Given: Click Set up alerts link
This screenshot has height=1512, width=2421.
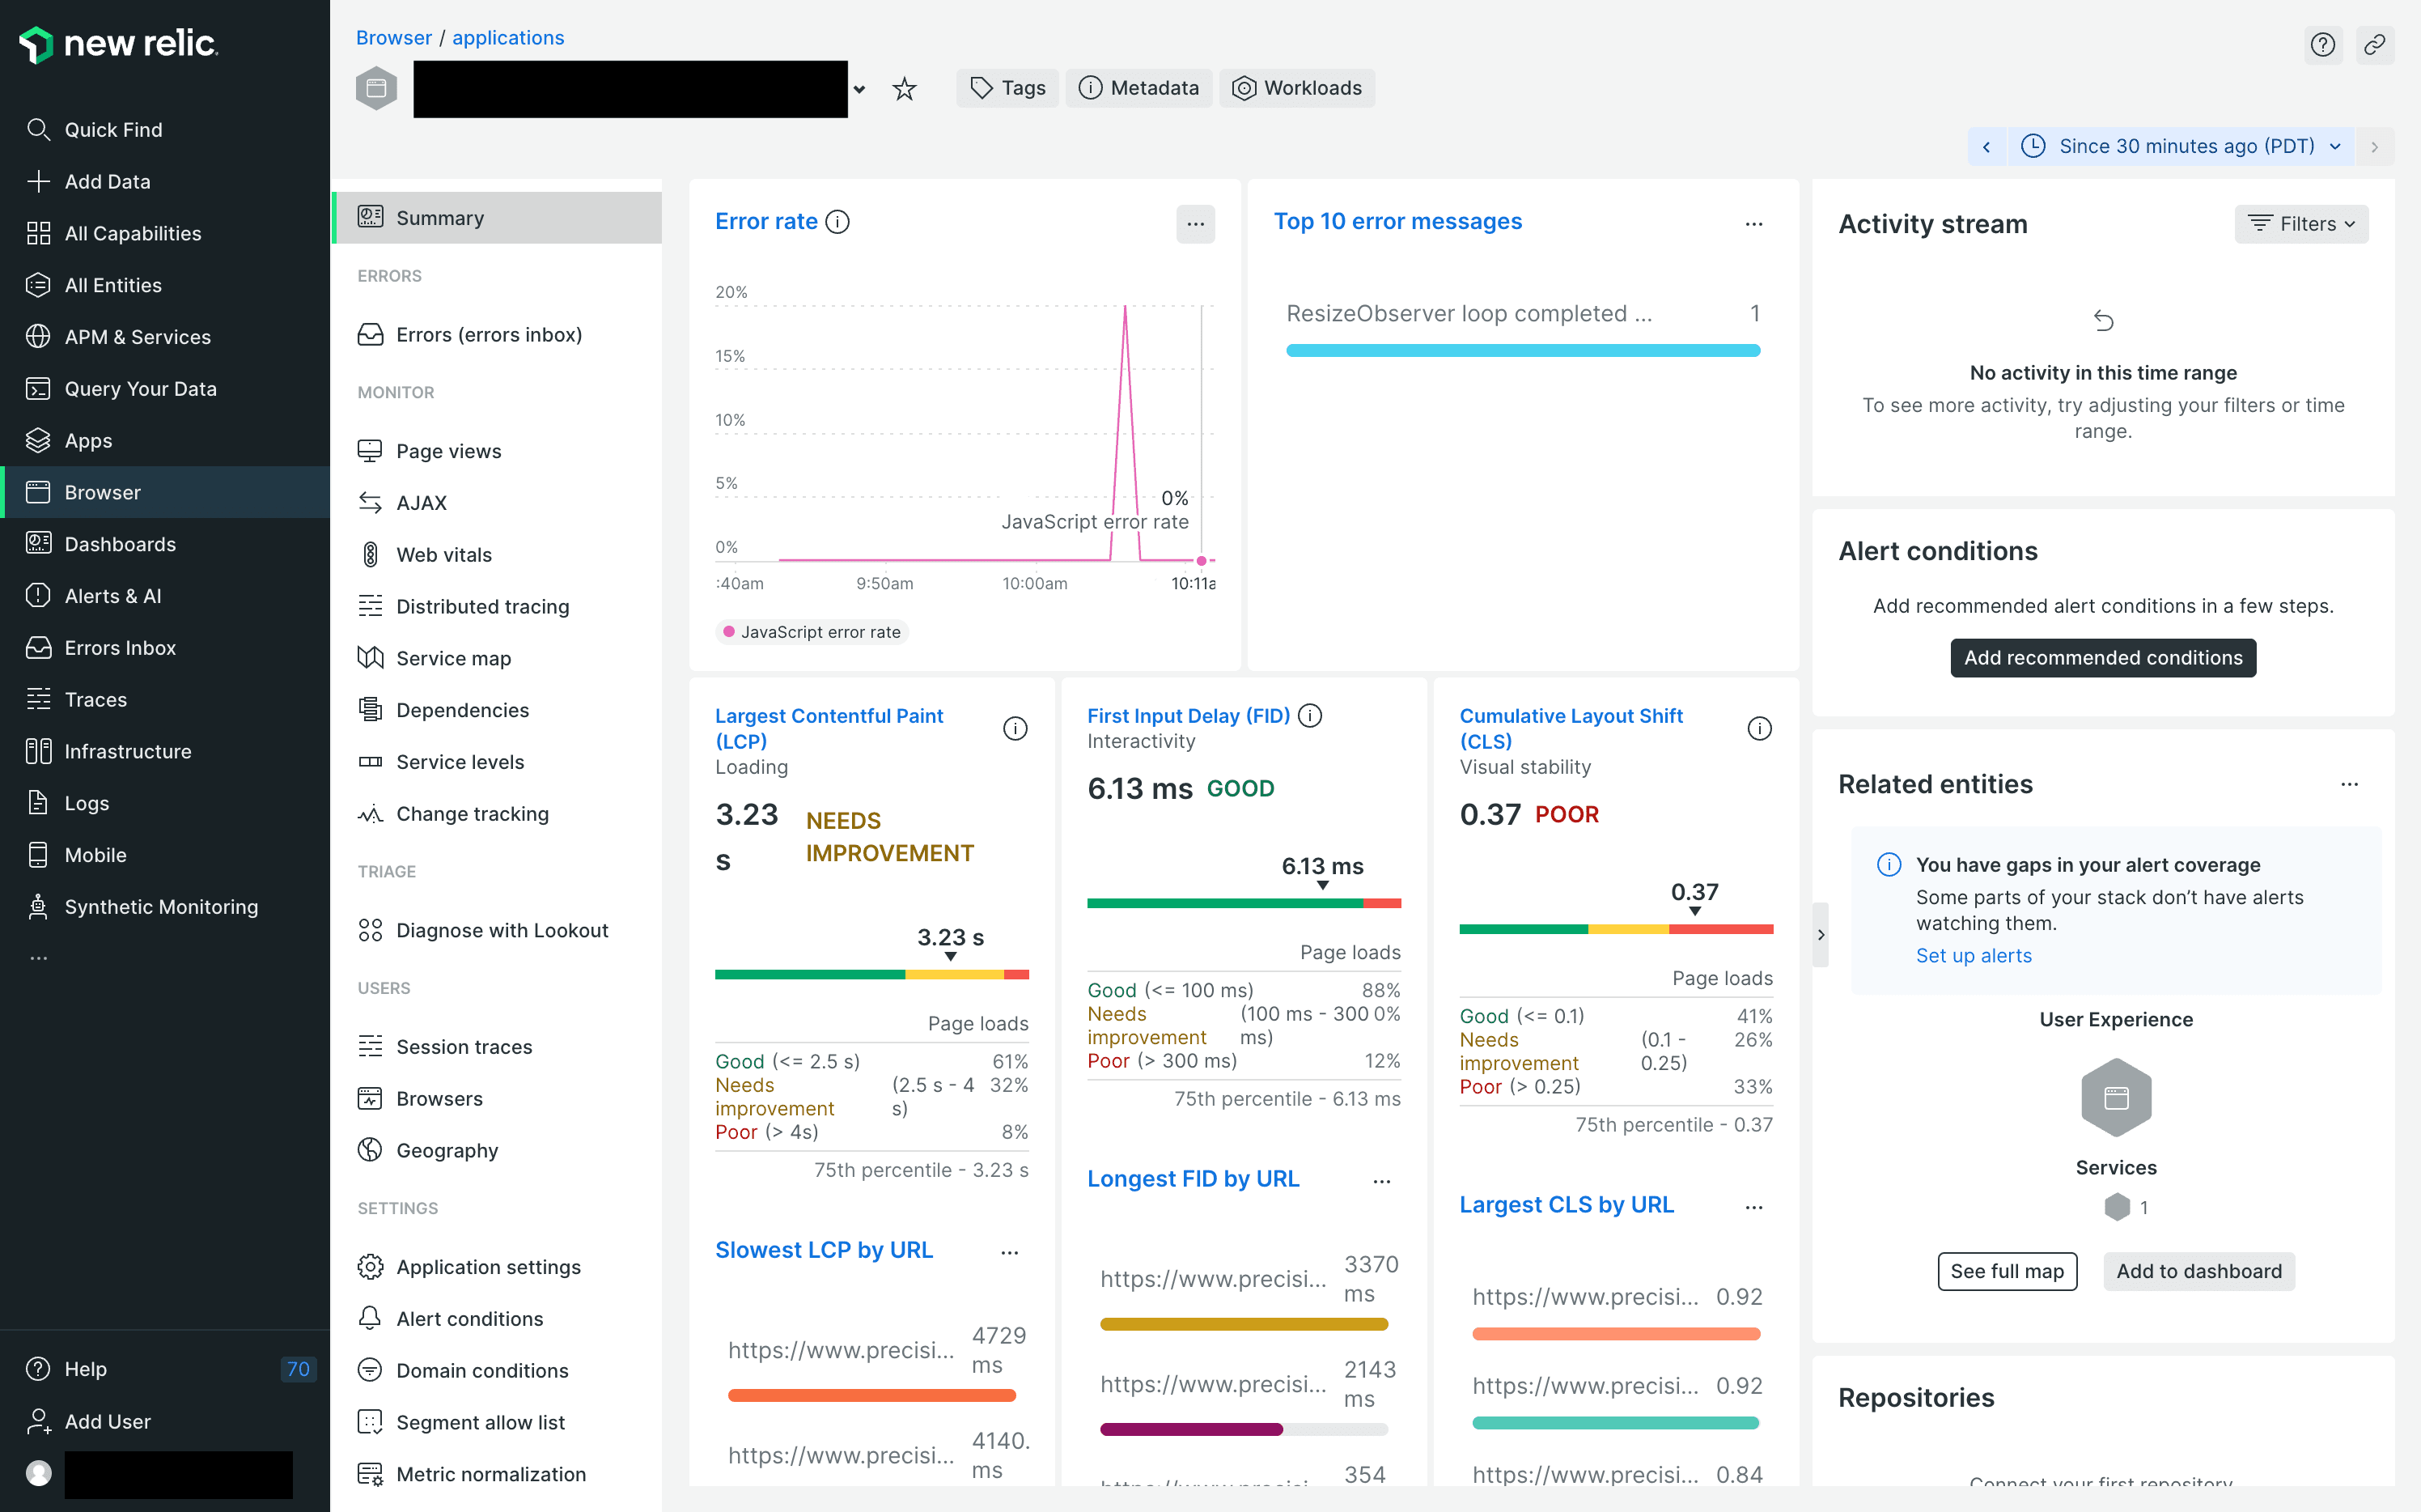Looking at the screenshot, I should pyautogui.click(x=1974, y=956).
